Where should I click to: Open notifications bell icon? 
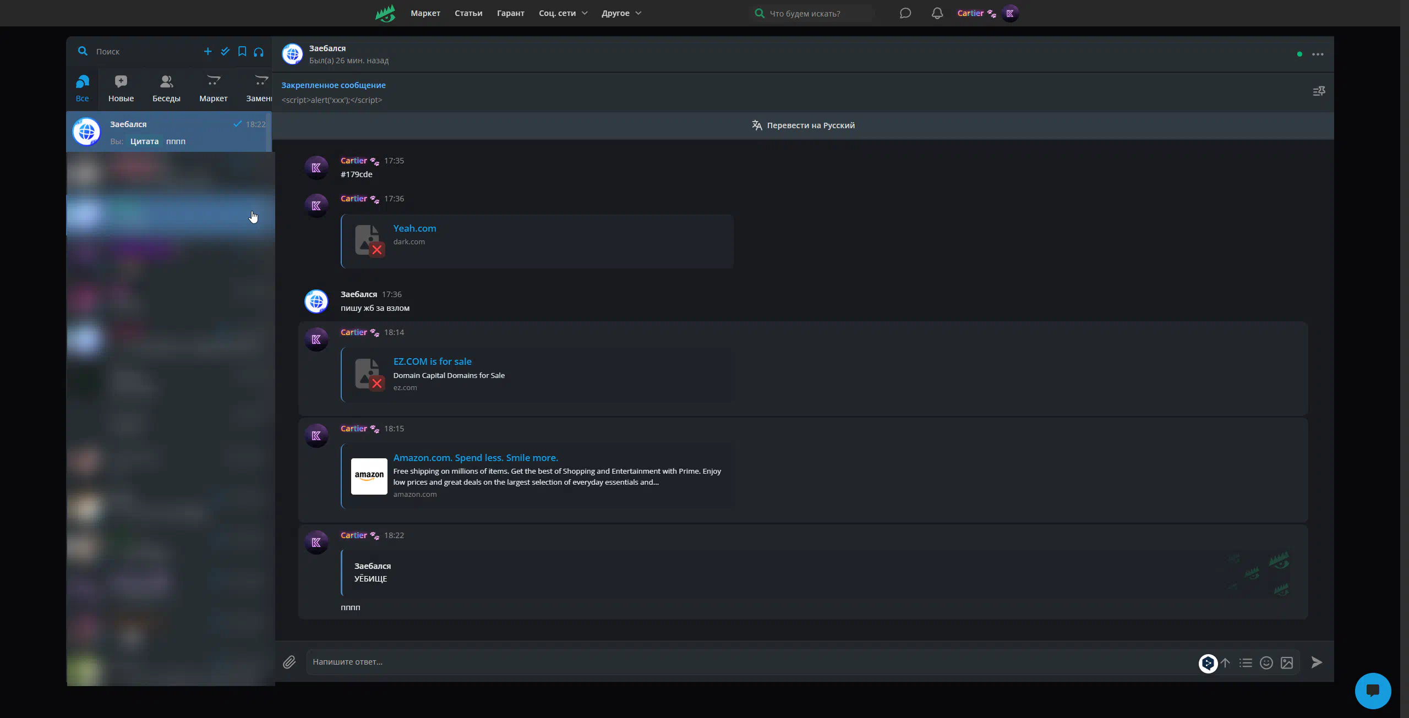(x=937, y=13)
